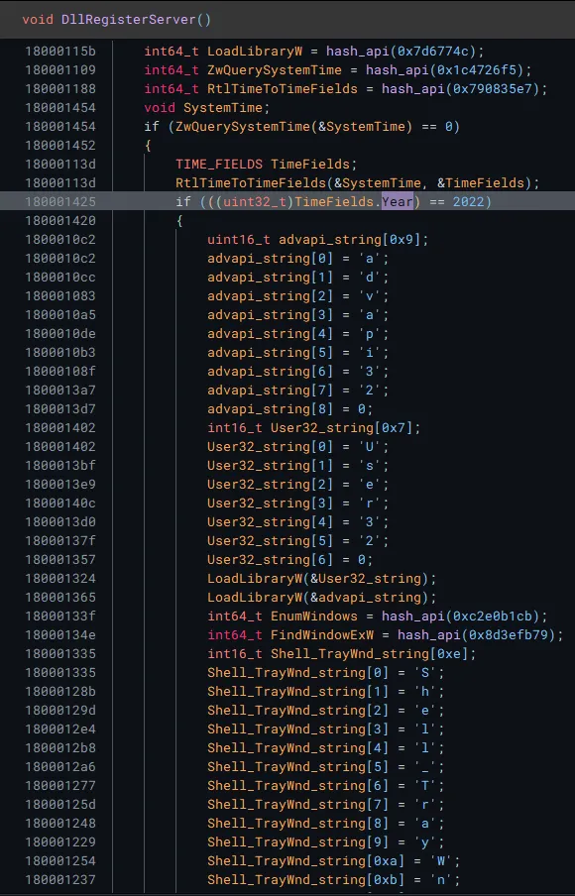Select the 'void SystemTime;' declaration
This screenshot has height=896, width=575.
(207, 108)
